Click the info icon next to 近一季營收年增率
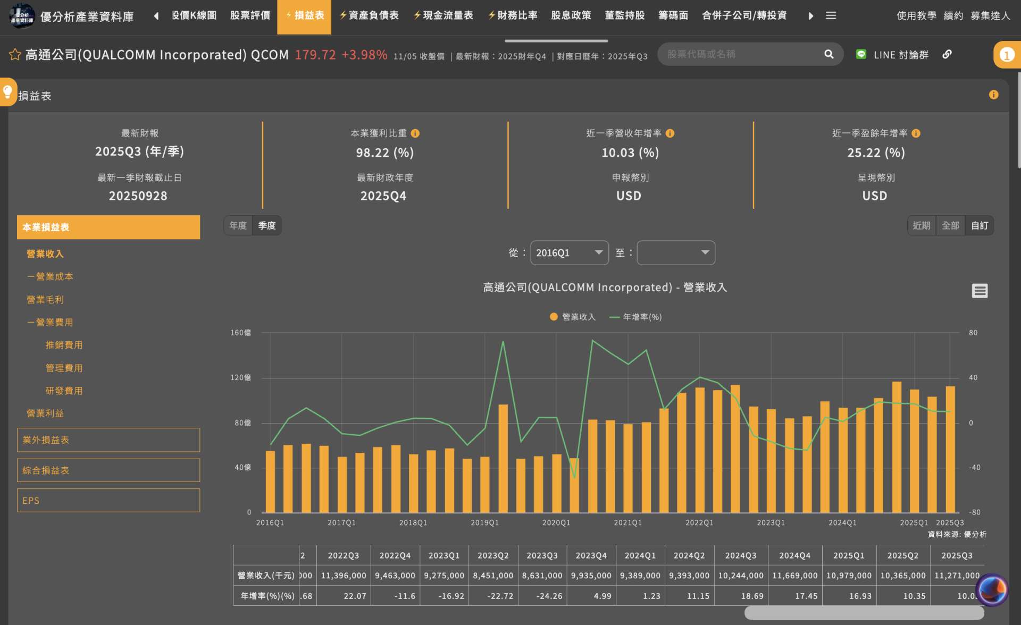The height and width of the screenshot is (625, 1021). [670, 133]
